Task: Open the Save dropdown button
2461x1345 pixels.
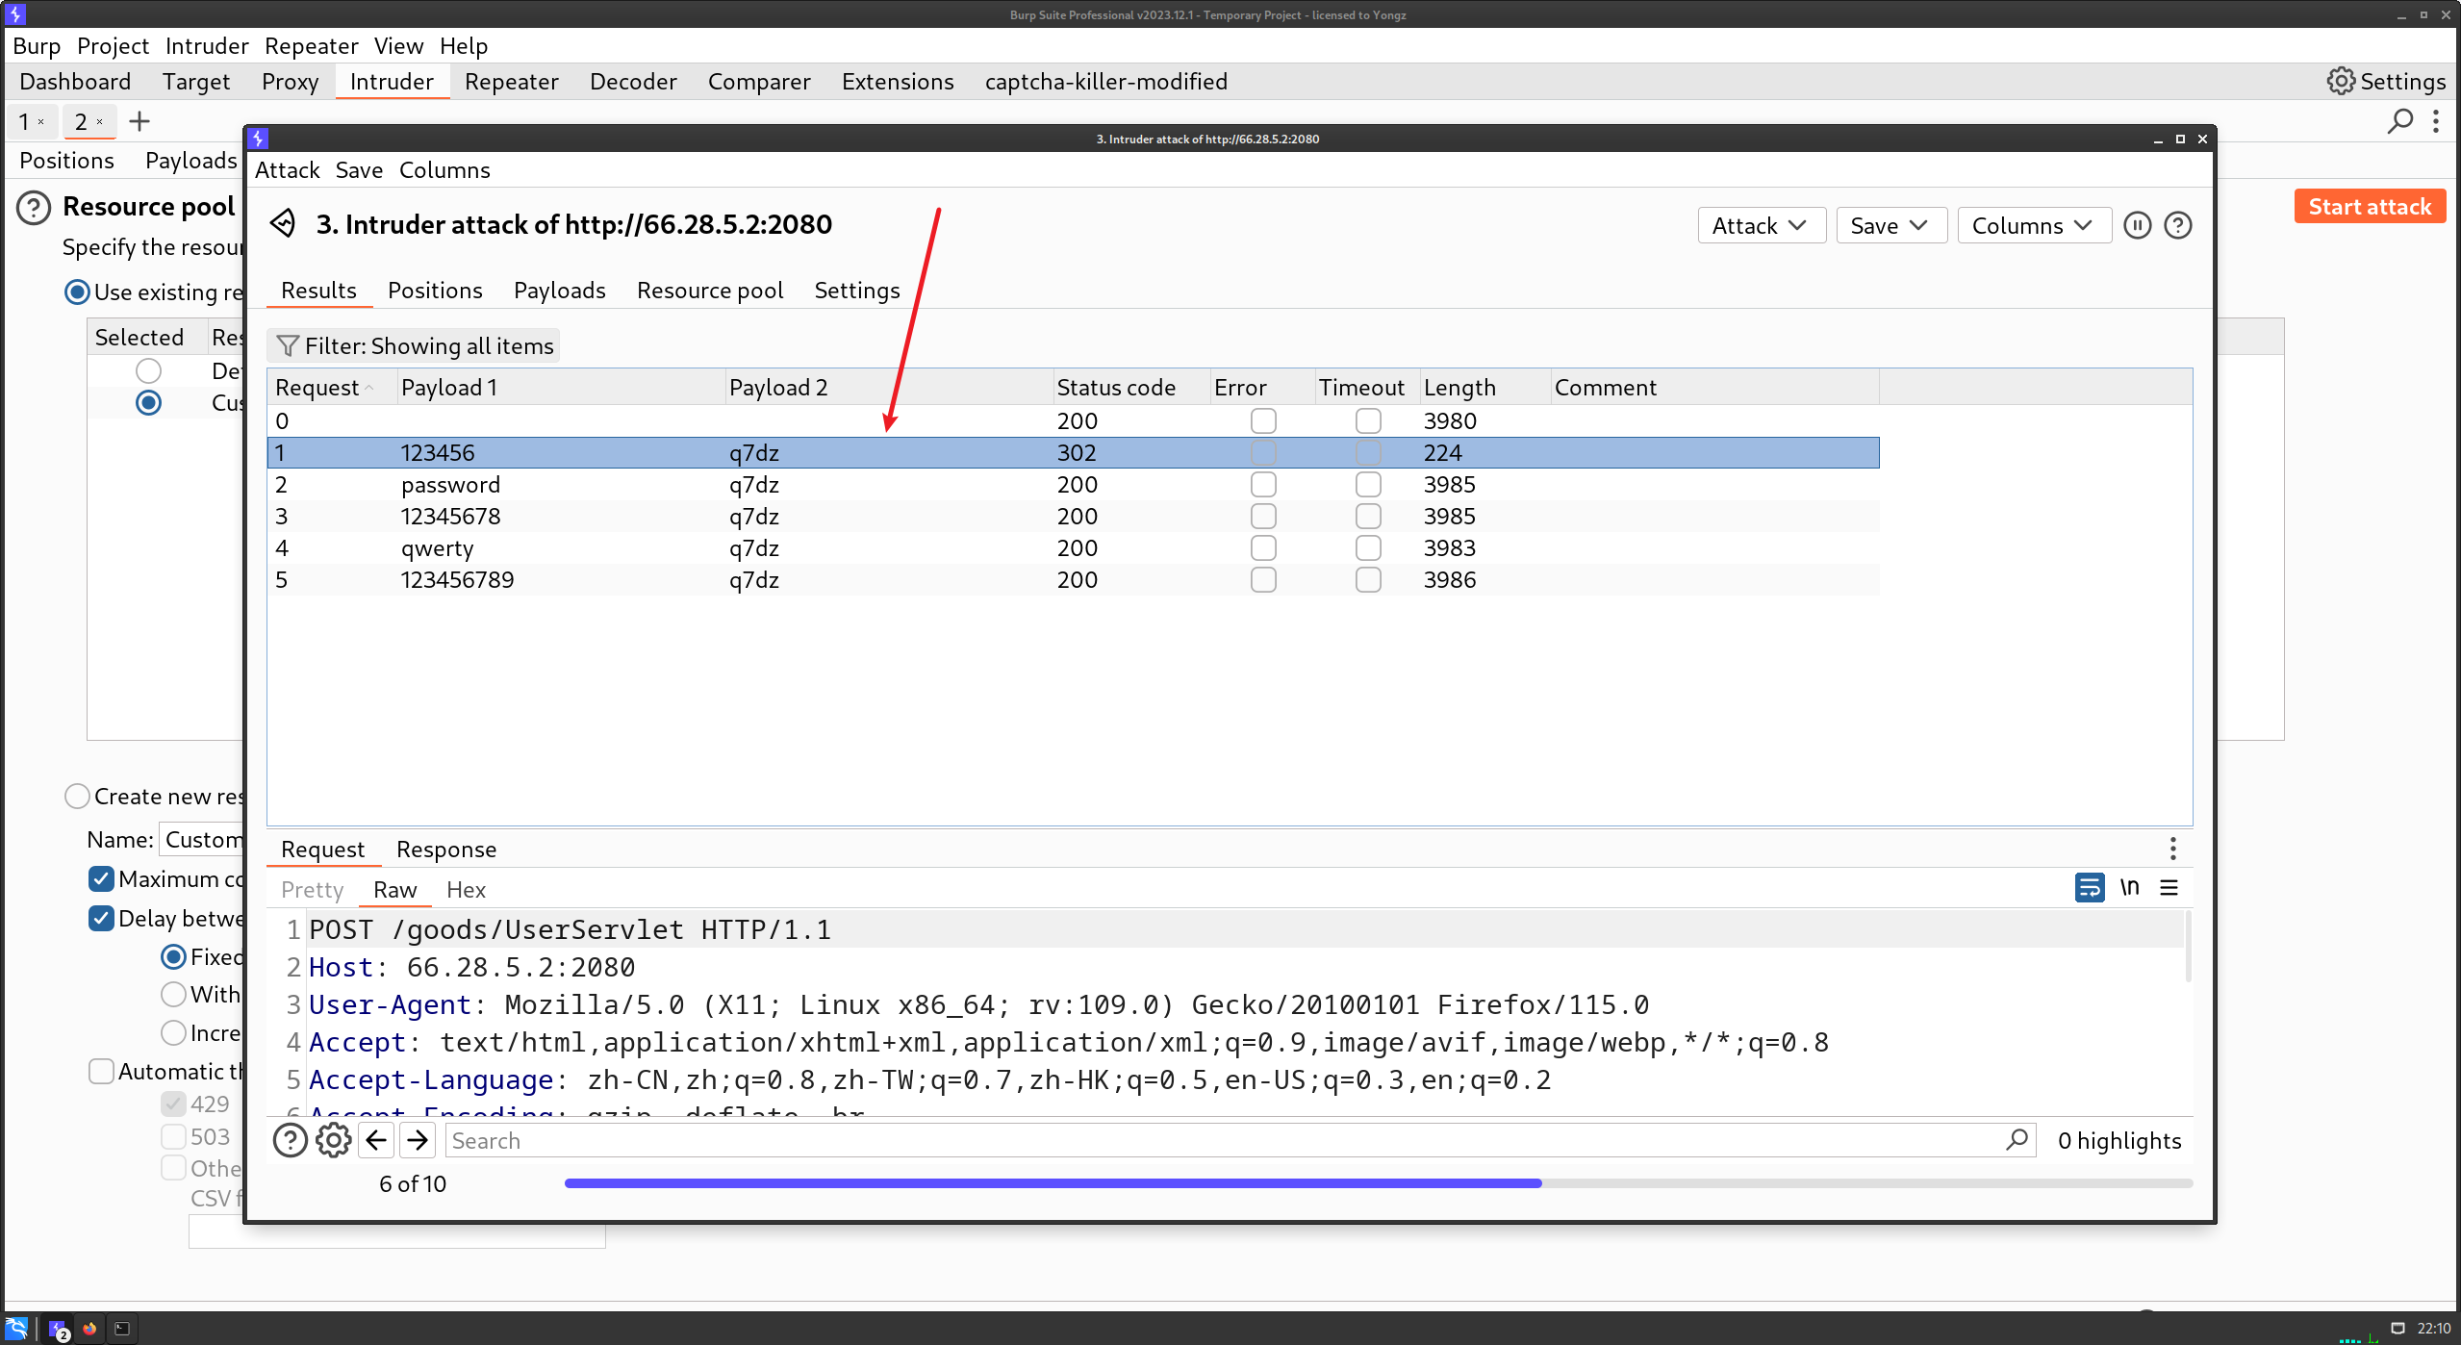Action: [1890, 225]
